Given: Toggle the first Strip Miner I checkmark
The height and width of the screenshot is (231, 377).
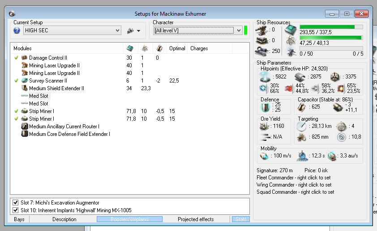Looking at the screenshot, I should click(x=17, y=111).
